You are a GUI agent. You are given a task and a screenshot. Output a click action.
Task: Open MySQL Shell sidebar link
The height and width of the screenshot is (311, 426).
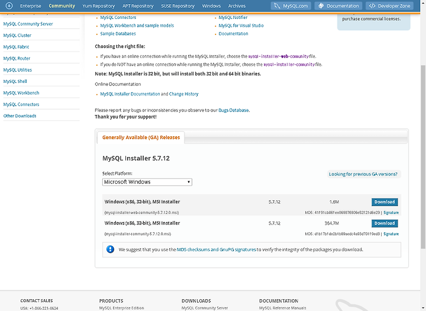click(15, 81)
